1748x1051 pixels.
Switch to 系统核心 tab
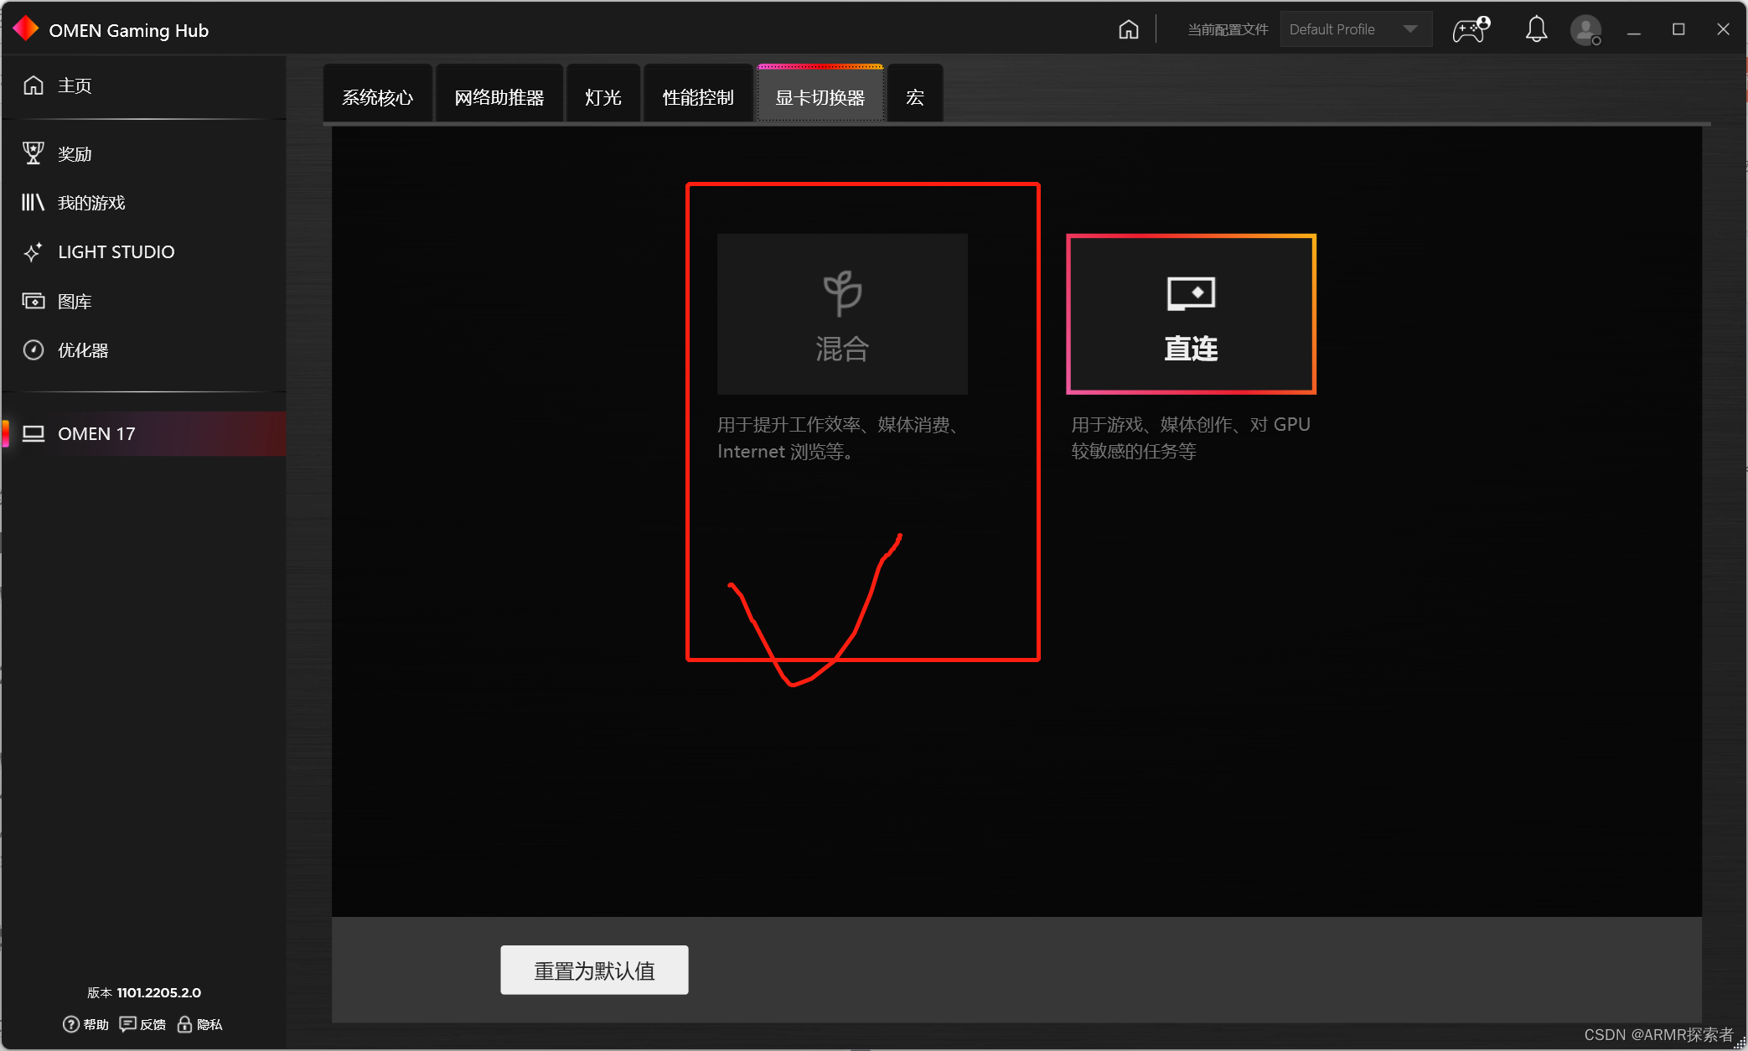pos(377,98)
